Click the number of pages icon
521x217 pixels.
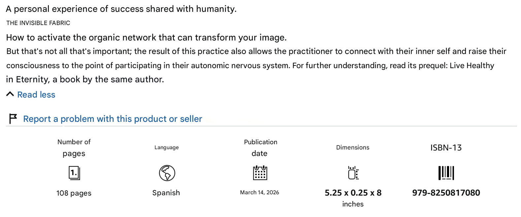coord(74,173)
